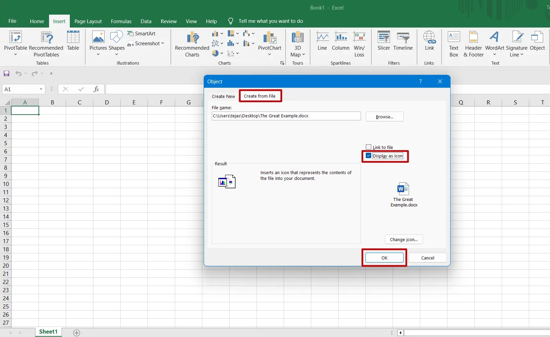Enable the Link to file checkbox
Viewport: 550px width, 337px height.
click(x=368, y=147)
